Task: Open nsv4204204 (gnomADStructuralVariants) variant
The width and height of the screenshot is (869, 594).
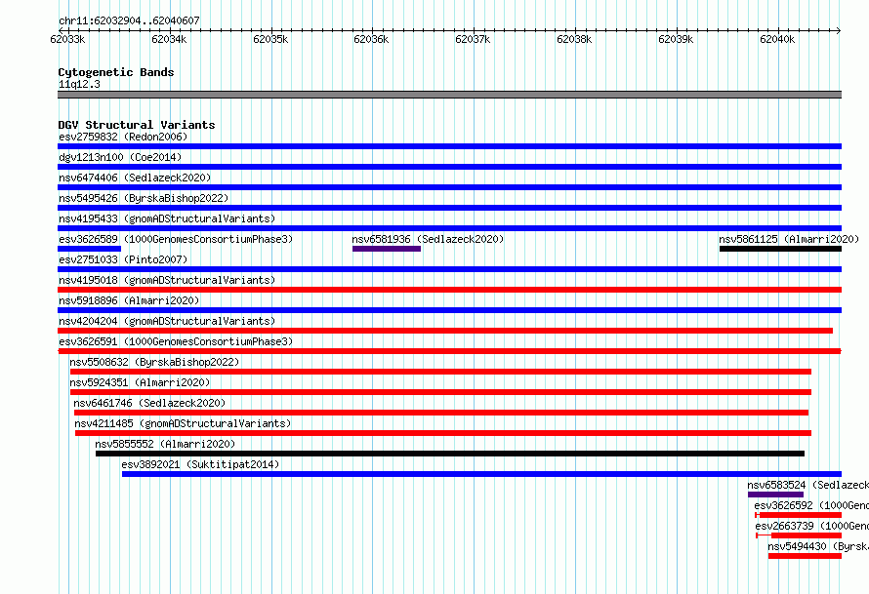Action: (167, 321)
